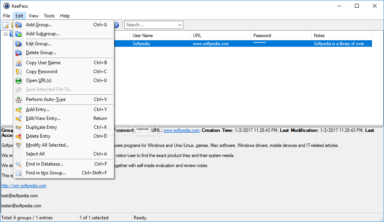The width and height of the screenshot is (384, 222).
Task: Select Open URL(s) menu entry
Action: click(x=64, y=80)
